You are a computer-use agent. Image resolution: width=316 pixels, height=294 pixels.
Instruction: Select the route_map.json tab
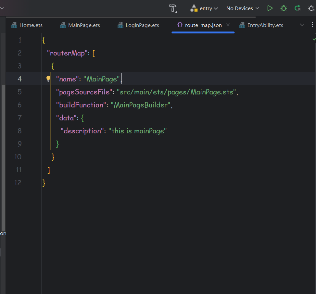[203, 25]
